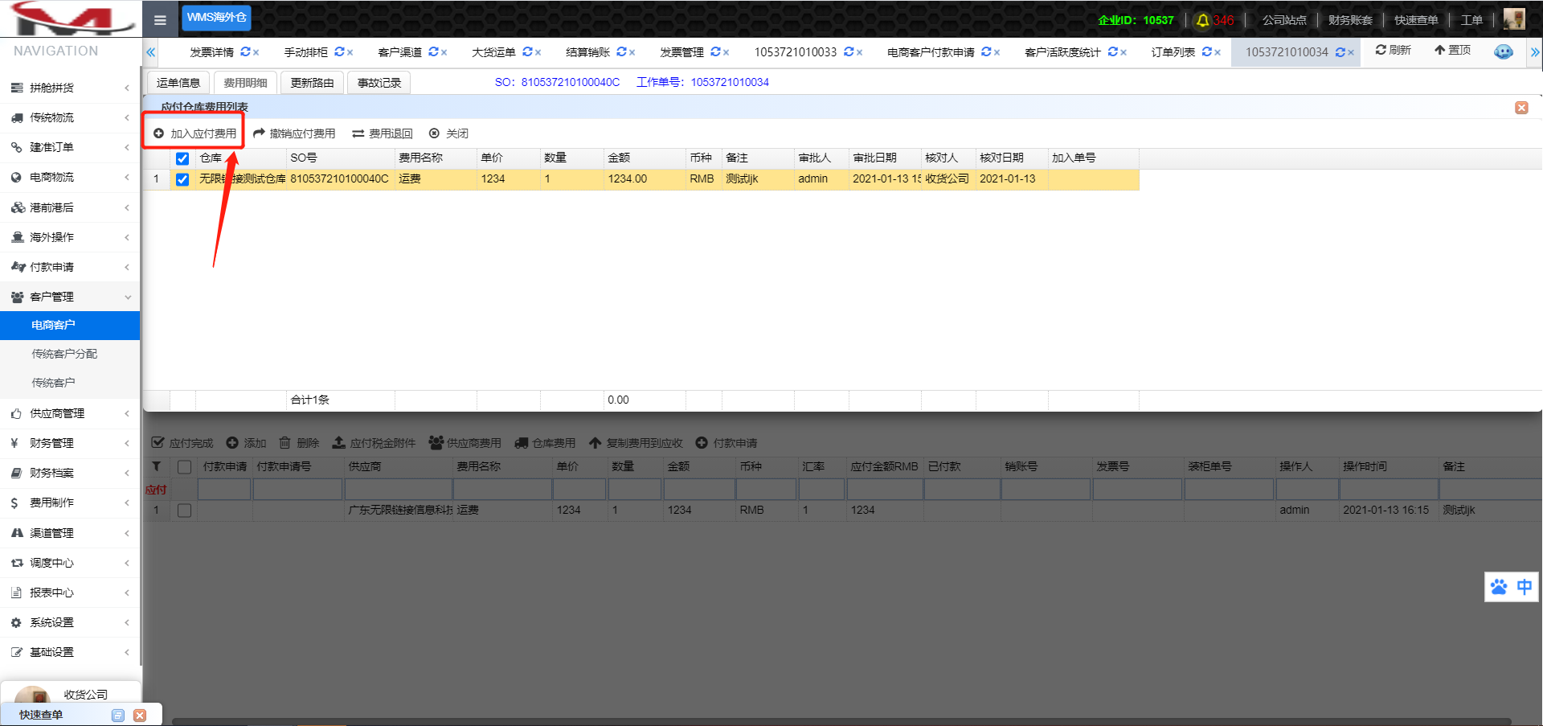Open 财务账套 header link
This screenshot has width=1543, height=726.
click(x=1350, y=20)
